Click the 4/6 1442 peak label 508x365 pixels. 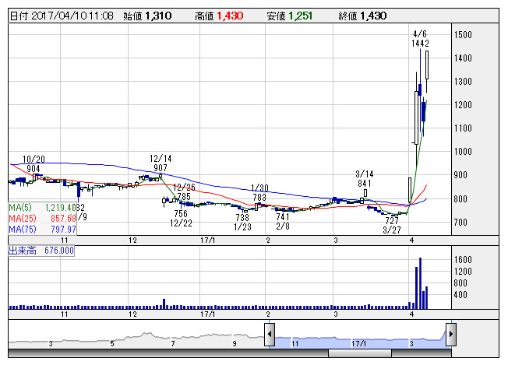click(x=421, y=39)
